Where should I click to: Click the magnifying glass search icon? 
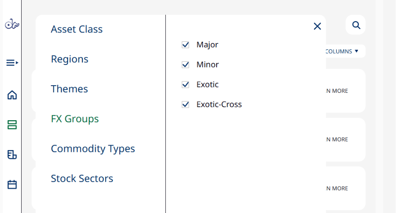[x=356, y=25]
